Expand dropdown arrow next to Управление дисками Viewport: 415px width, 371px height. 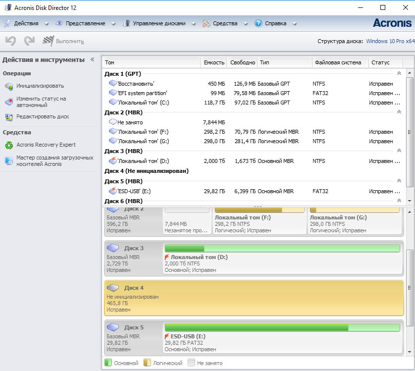tap(194, 24)
